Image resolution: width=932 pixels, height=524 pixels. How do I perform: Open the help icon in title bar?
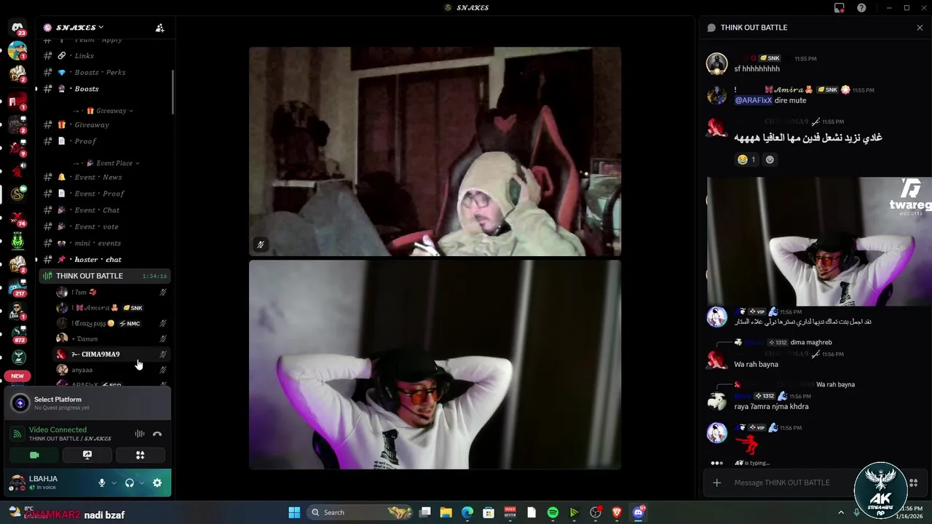(x=862, y=8)
